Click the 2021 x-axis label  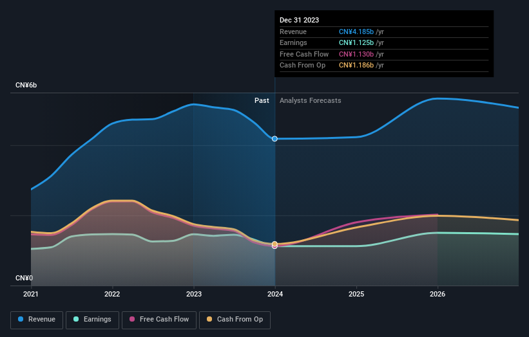click(x=31, y=295)
